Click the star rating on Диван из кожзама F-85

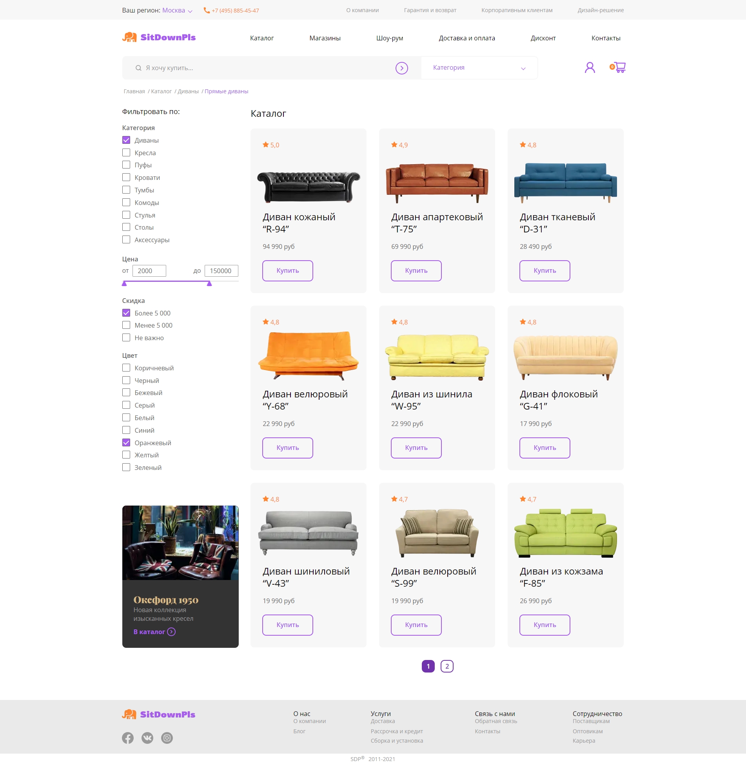pos(528,499)
